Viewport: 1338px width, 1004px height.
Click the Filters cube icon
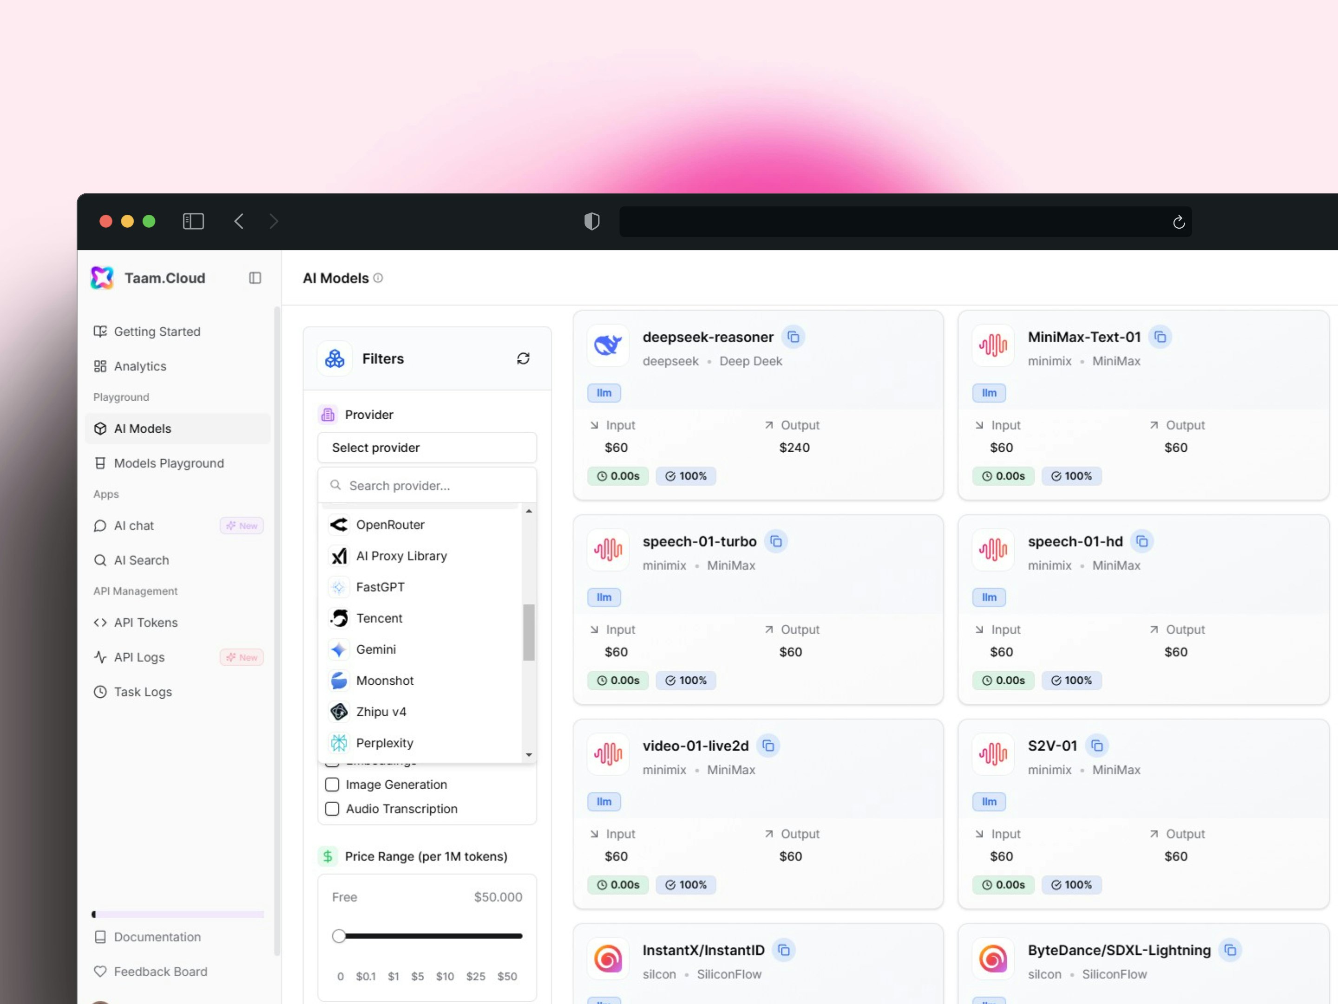[334, 358]
